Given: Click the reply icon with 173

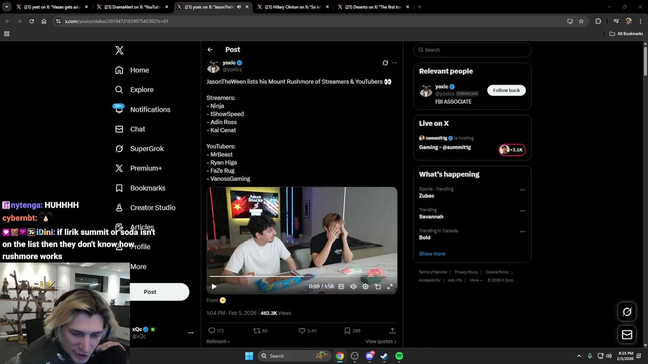Looking at the screenshot, I should [212, 331].
